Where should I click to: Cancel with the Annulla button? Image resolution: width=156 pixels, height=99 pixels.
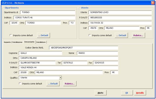pyautogui.click(x=140, y=93)
